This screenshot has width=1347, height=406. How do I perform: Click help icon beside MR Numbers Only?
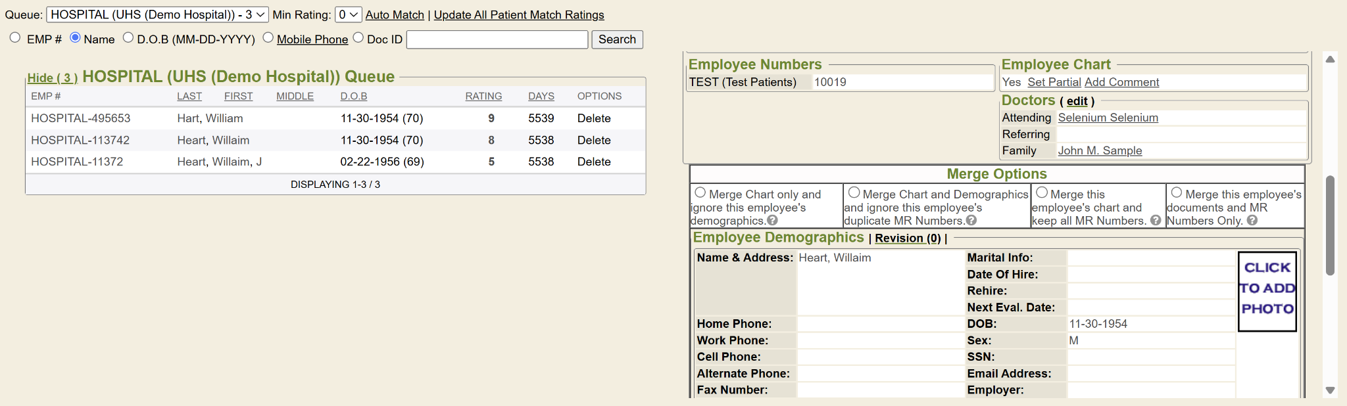[1252, 221]
